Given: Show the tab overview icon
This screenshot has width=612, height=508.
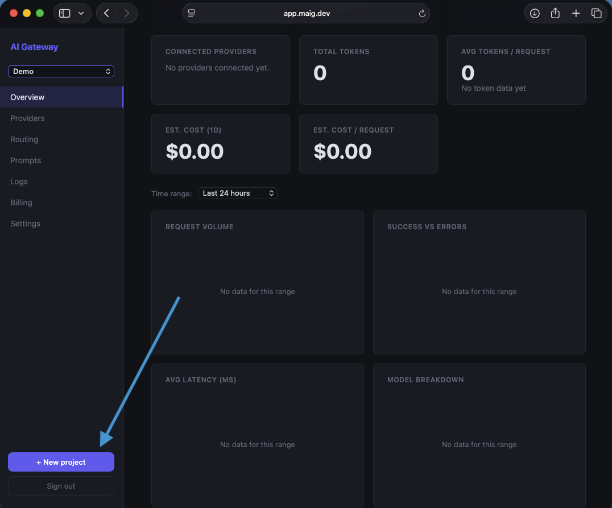Looking at the screenshot, I should tap(596, 13).
